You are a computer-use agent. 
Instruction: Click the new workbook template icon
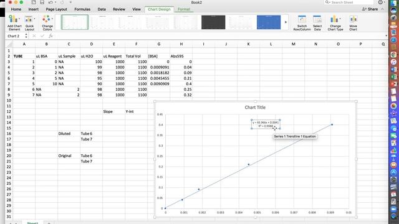click(33, 2)
